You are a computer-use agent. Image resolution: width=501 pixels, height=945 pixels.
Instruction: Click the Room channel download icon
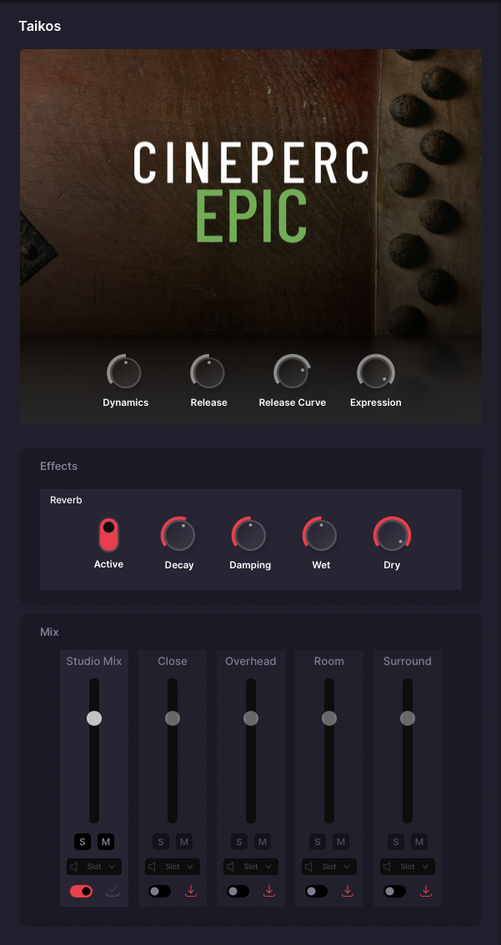(x=348, y=891)
